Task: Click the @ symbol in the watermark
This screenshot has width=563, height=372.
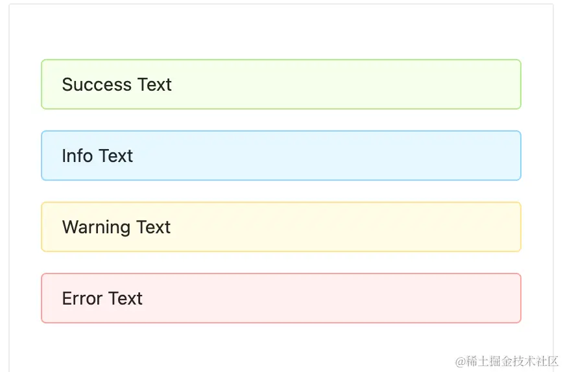Action: pos(461,362)
